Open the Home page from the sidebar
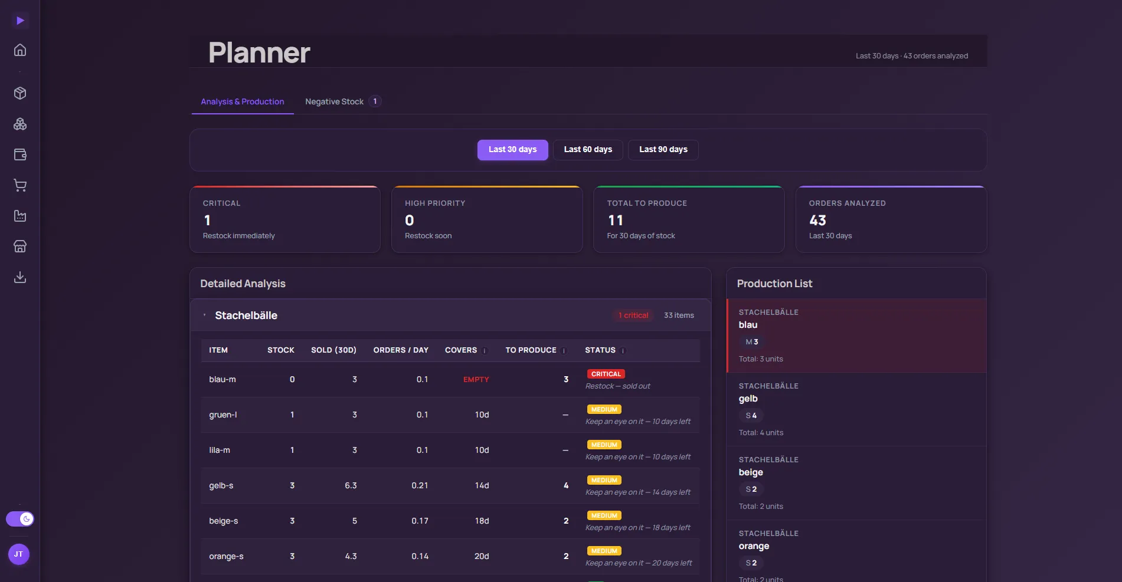1122x582 pixels. coord(20,50)
